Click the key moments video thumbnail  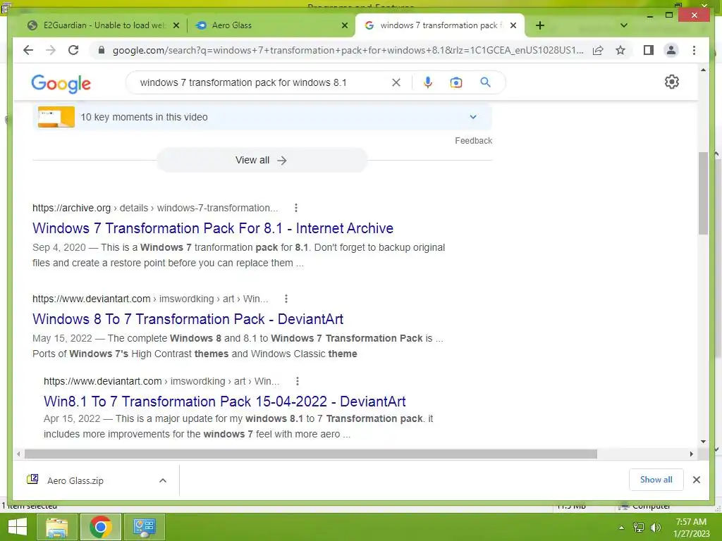pos(56,117)
